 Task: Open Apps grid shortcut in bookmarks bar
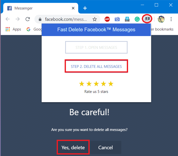point(13,29)
